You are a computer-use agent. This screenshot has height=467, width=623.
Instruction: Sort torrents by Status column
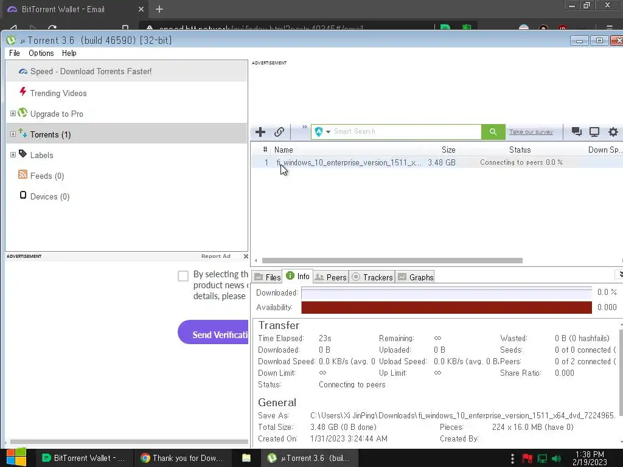coord(520,150)
